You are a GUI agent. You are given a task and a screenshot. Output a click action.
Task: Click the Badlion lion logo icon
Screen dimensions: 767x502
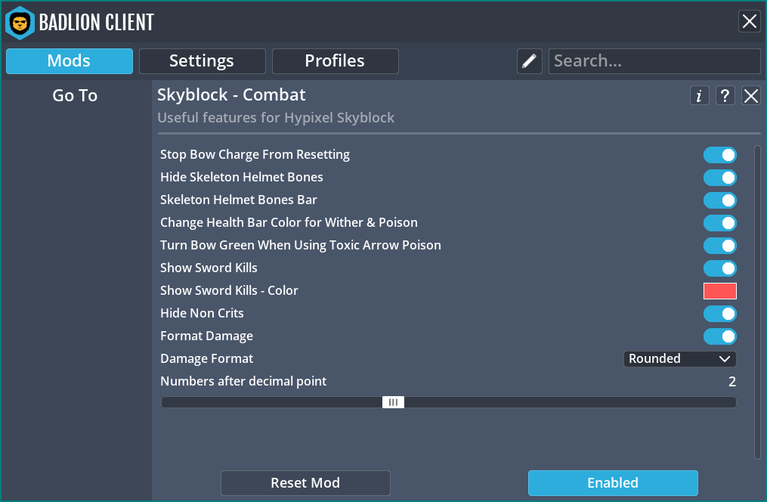pyautogui.click(x=20, y=23)
